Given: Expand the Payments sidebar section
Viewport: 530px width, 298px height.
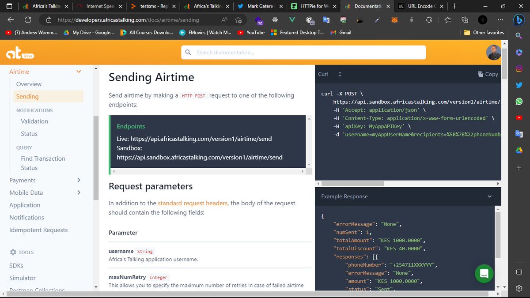Looking at the screenshot, I should (79, 180).
